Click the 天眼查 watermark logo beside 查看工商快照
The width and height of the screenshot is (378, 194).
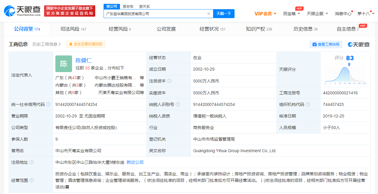pyautogui.click(x=359, y=44)
